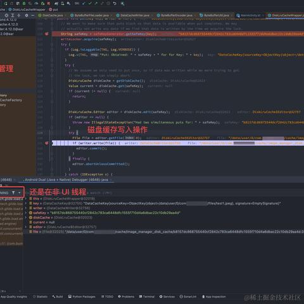Expand the 'diskCache' variable node
This screenshot has width=304, height=304.
pyautogui.click(x=26, y=217)
